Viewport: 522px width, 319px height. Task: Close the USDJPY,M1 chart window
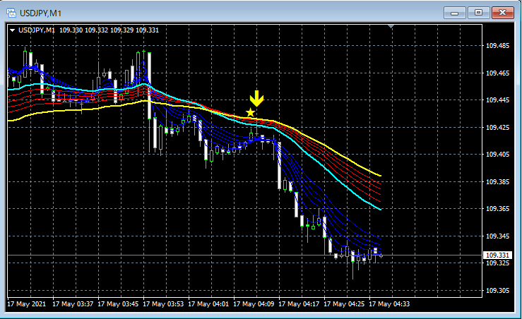pyautogui.click(x=503, y=13)
